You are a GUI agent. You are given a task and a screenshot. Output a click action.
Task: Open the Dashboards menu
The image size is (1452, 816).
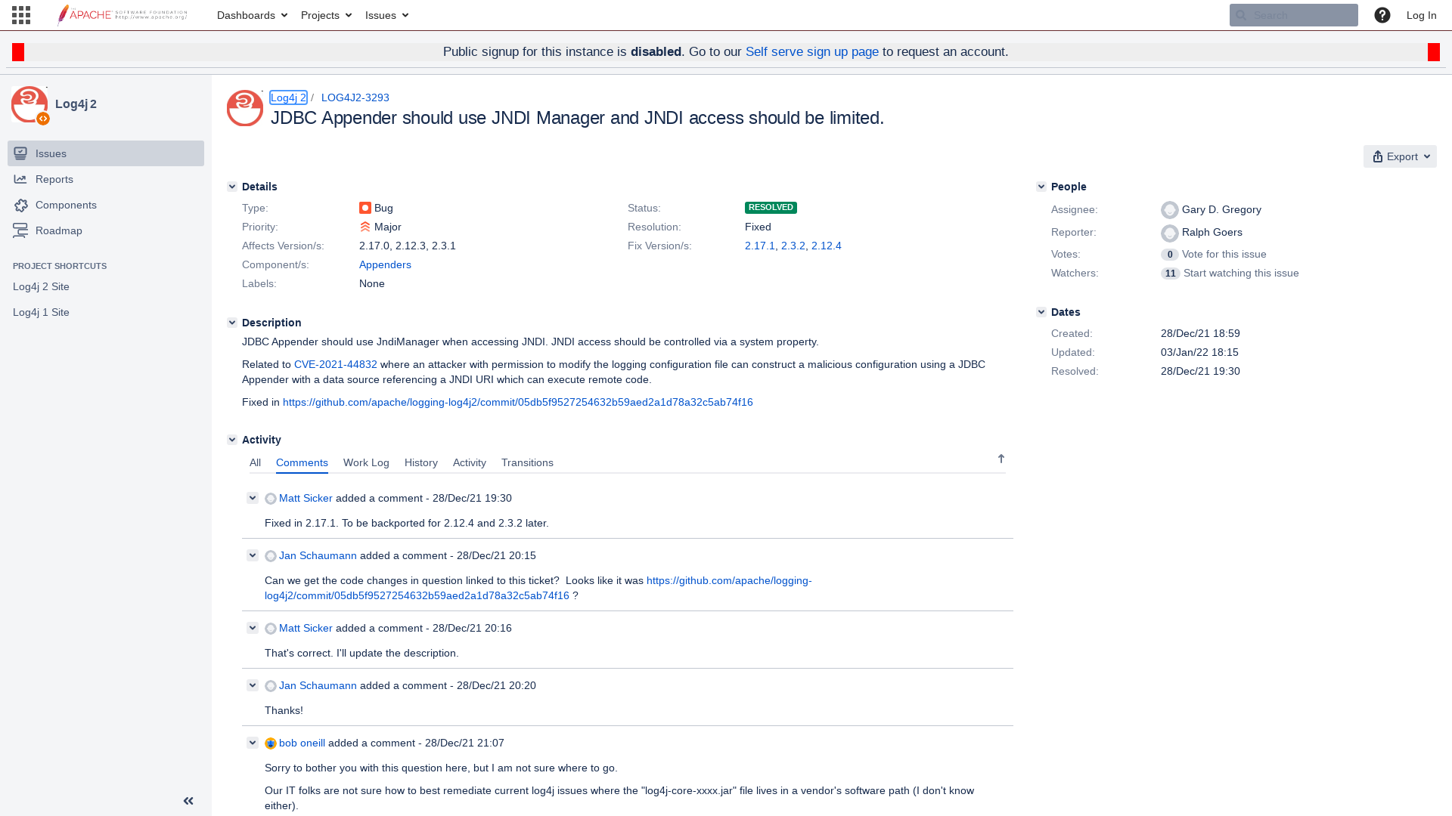click(x=252, y=15)
